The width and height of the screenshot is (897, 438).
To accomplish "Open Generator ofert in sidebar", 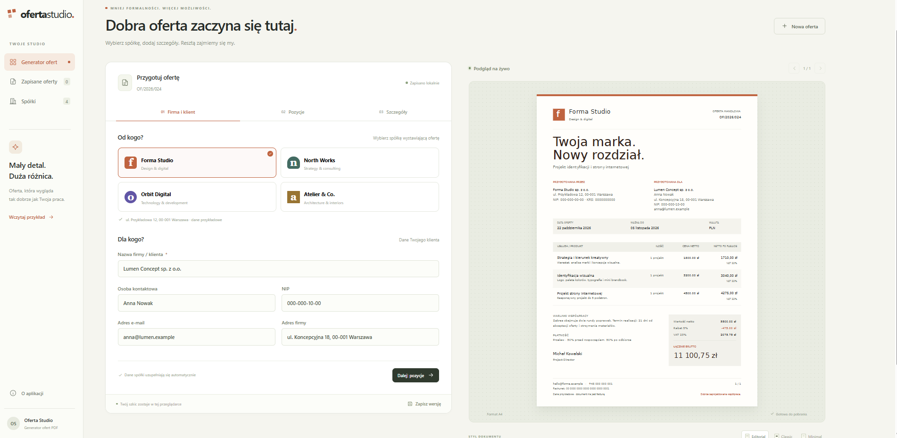I will tap(40, 62).
